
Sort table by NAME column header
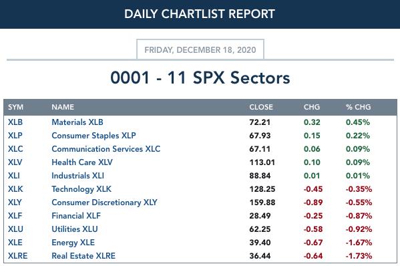[x=63, y=107]
